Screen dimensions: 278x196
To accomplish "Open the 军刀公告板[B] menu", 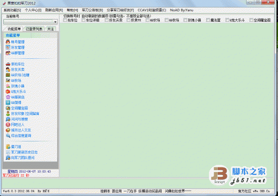I will (x=92, y=10).
